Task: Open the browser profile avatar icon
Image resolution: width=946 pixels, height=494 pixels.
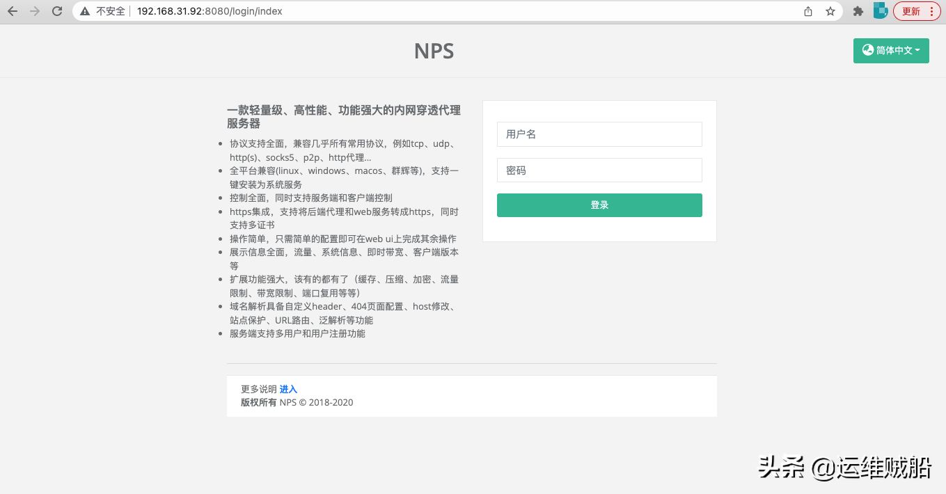Action: click(881, 11)
